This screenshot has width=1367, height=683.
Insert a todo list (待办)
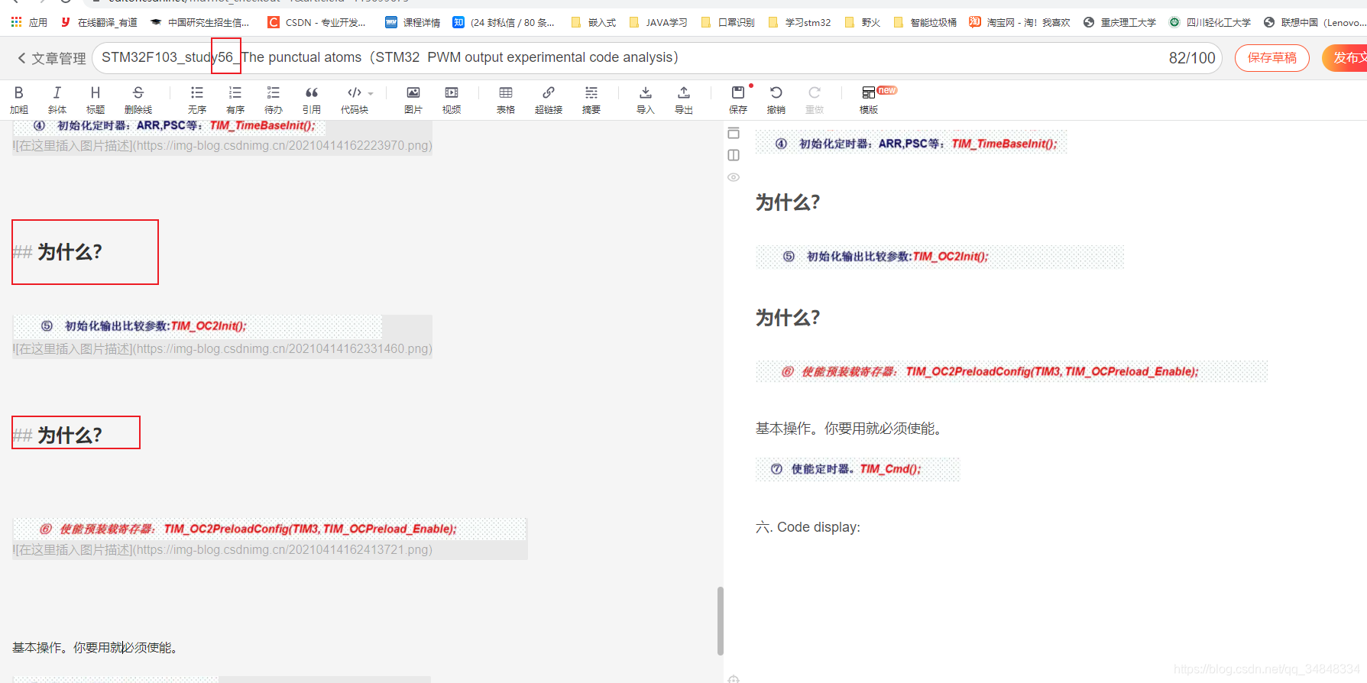point(274,100)
